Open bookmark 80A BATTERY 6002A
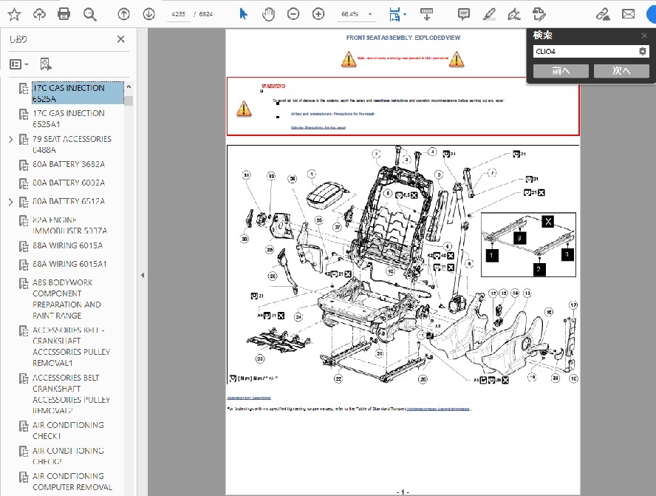This screenshot has width=656, height=496. coord(69,183)
